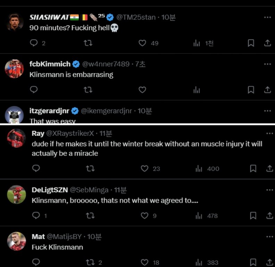Reply to DeLigtSZN's tweet
Viewport: 275px width, 267px height.
point(36,216)
